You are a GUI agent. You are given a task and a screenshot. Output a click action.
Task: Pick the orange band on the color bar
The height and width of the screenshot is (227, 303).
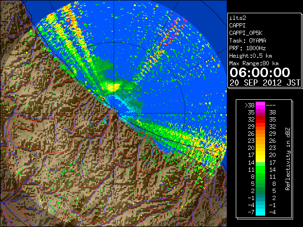coord(260,134)
